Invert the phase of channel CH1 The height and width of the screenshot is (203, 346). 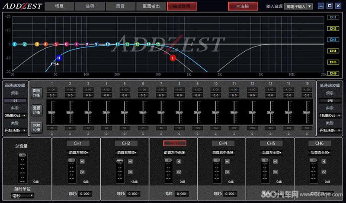[82, 172]
